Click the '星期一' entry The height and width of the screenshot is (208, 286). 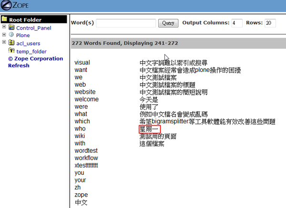point(149,129)
